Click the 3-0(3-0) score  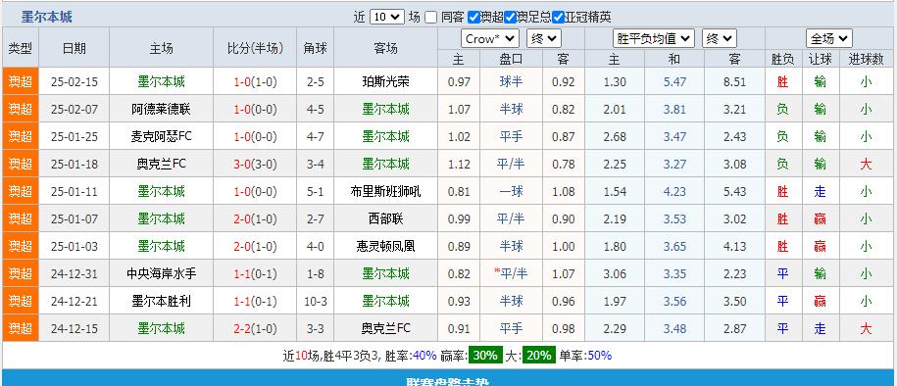pyautogui.click(x=255, y=165)
